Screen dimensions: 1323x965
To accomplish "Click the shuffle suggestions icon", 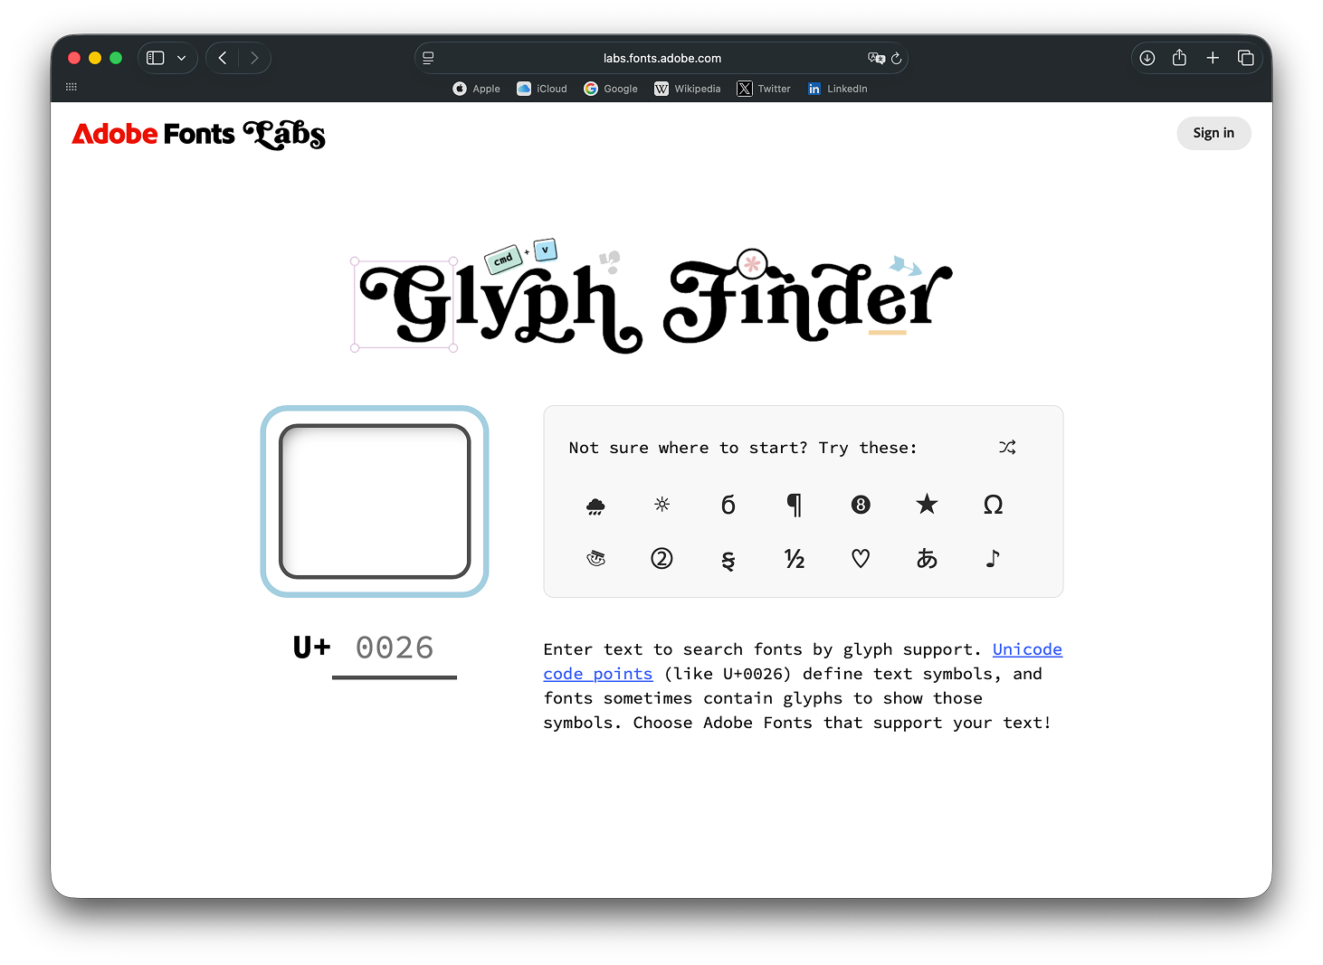I will pos(1007,447).
